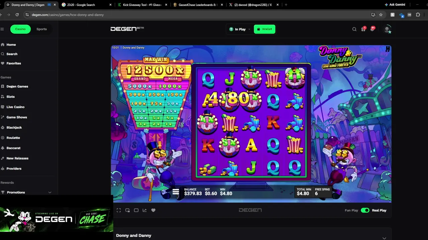Open New Releases in sidebar
Screen dimensions: 428x240
[x=17, y=158]
